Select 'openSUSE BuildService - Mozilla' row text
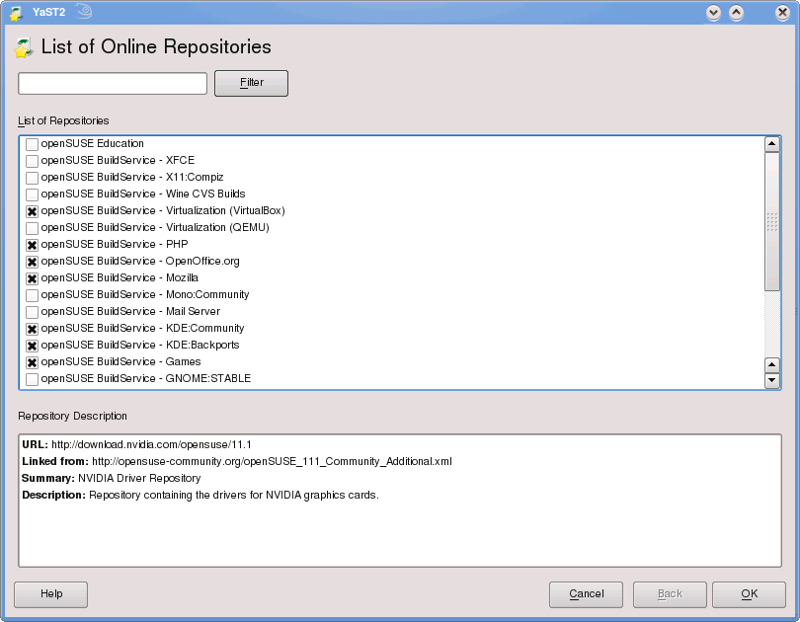The width and height of the screenshot is (800, 622). [120, 277]
